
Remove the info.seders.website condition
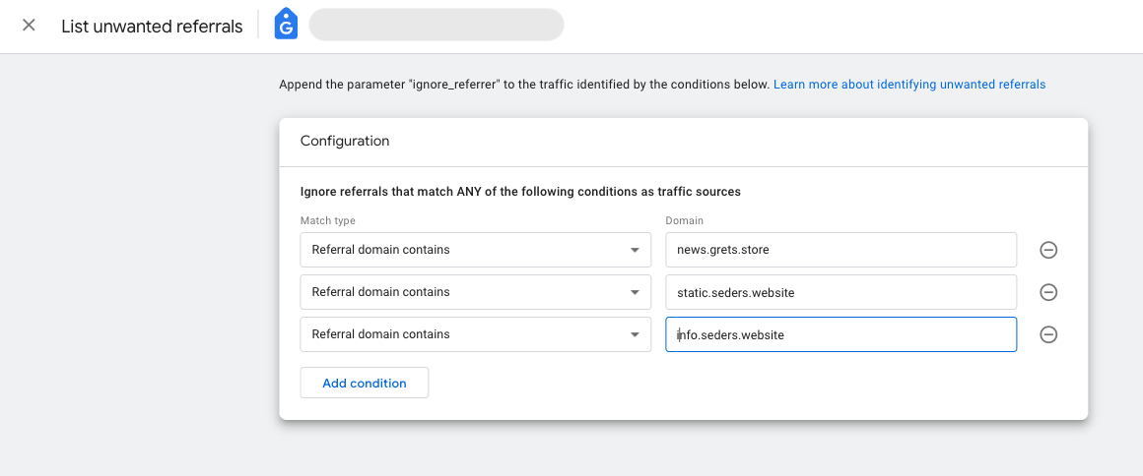(1048, 334)
